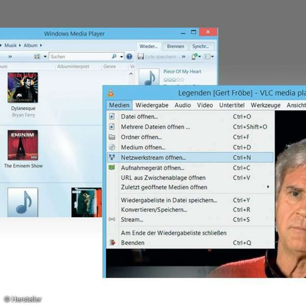Click the Stream broadcast icon

pyautogui.click(x=112, y=219)
